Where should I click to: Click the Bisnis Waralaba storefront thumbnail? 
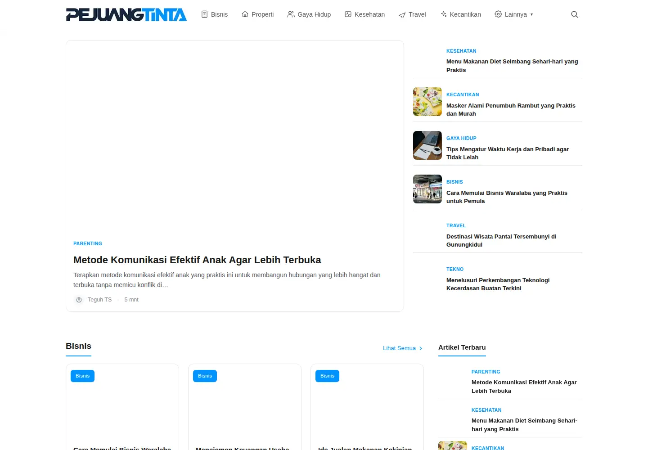pos(427,189)
